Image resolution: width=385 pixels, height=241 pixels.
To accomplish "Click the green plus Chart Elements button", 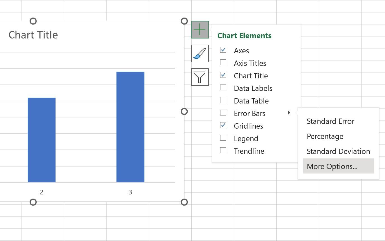I will 200,30.
